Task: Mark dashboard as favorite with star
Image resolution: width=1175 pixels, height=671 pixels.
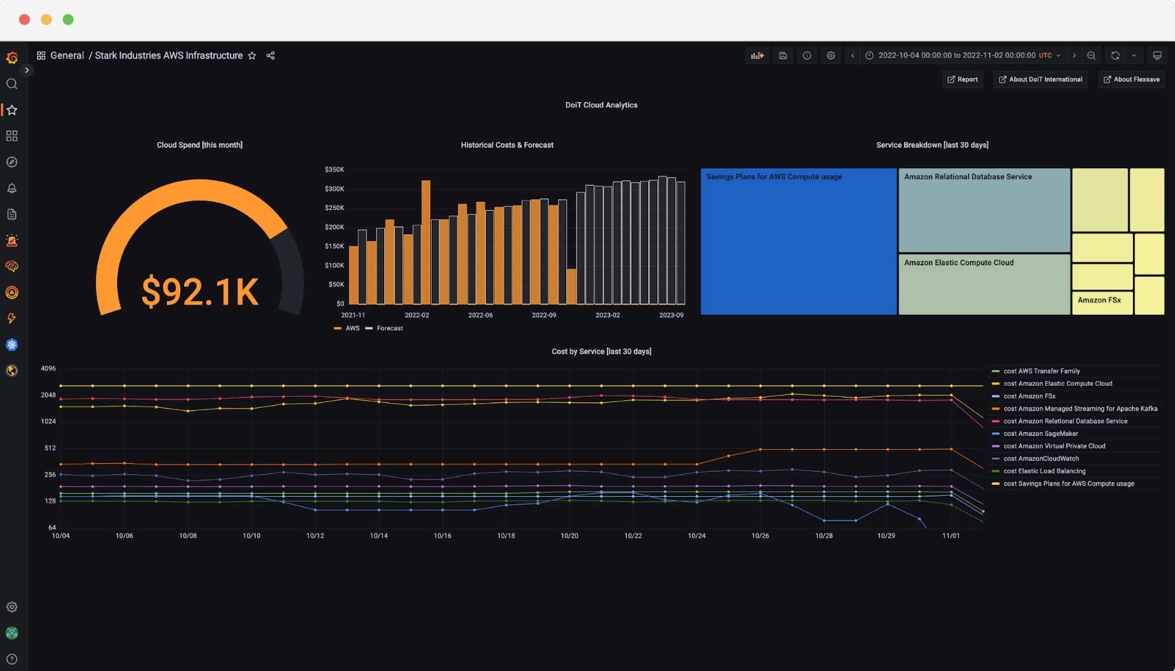Action: (252, 56)
